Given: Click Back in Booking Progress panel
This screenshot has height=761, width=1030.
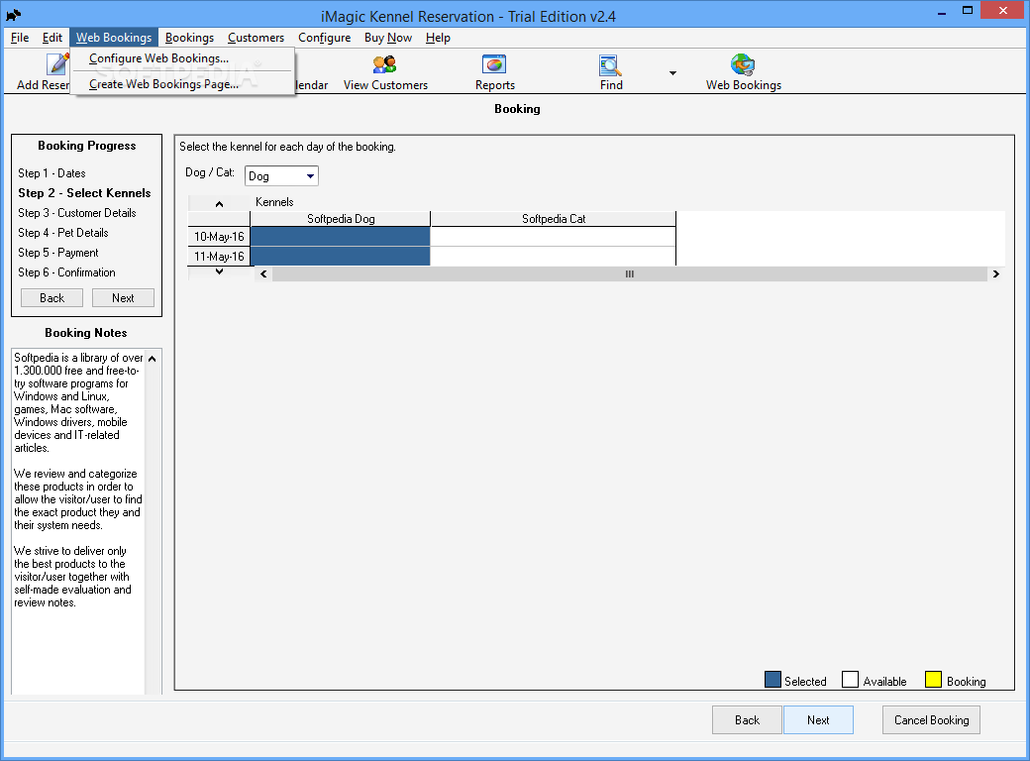Looking at the screenshot, I should [x=51, y=297].
